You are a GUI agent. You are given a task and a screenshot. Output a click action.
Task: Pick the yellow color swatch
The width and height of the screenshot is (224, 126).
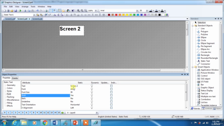tap(127, 15)
